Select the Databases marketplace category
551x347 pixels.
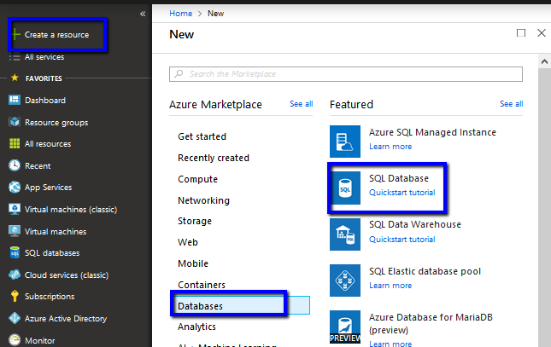pyautogui.click(x=202, y=305)
